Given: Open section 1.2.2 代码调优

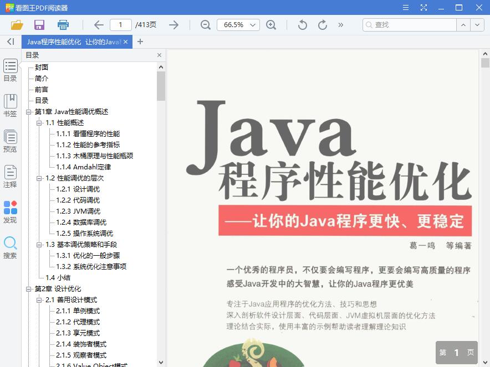Looking at the screenshot, I should pyautogui.click(x=78, y=200).
